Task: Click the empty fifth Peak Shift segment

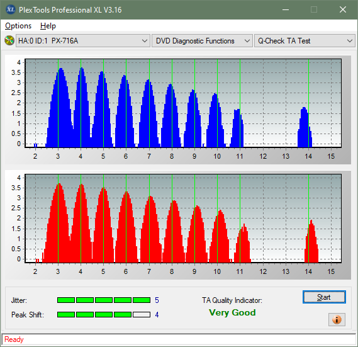Action: (142, 315)
